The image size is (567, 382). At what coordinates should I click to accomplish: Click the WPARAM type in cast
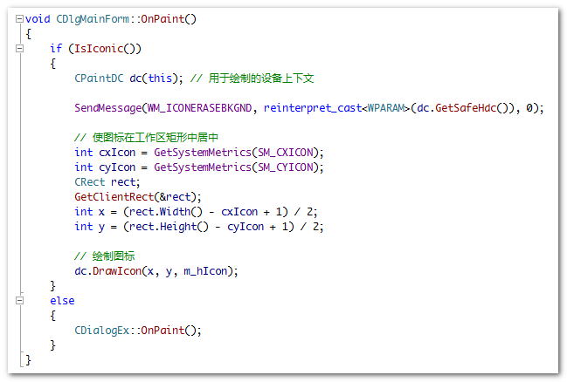[386, 107]
